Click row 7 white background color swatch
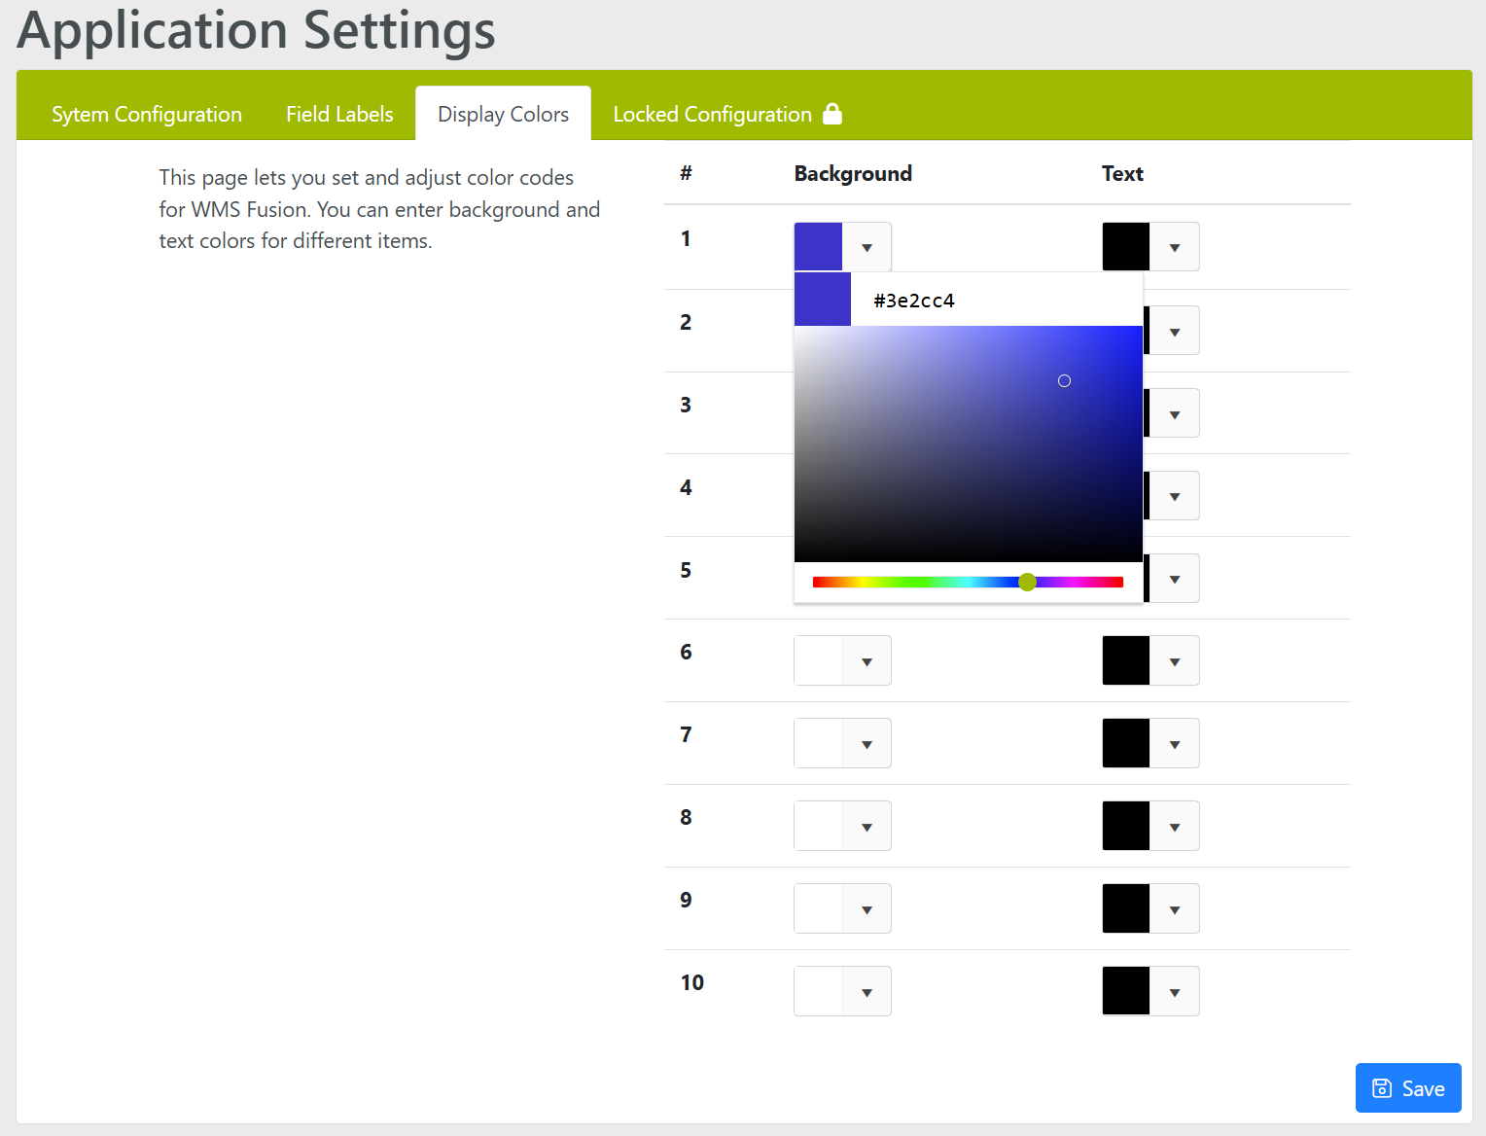Screen dimensions: 1486x1136 tap(819, 743)
